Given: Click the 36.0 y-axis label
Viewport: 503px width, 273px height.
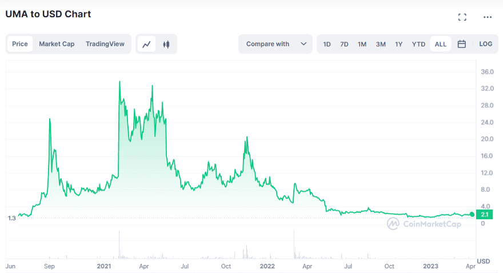Looking at the screenshot, I should point(487,72).
